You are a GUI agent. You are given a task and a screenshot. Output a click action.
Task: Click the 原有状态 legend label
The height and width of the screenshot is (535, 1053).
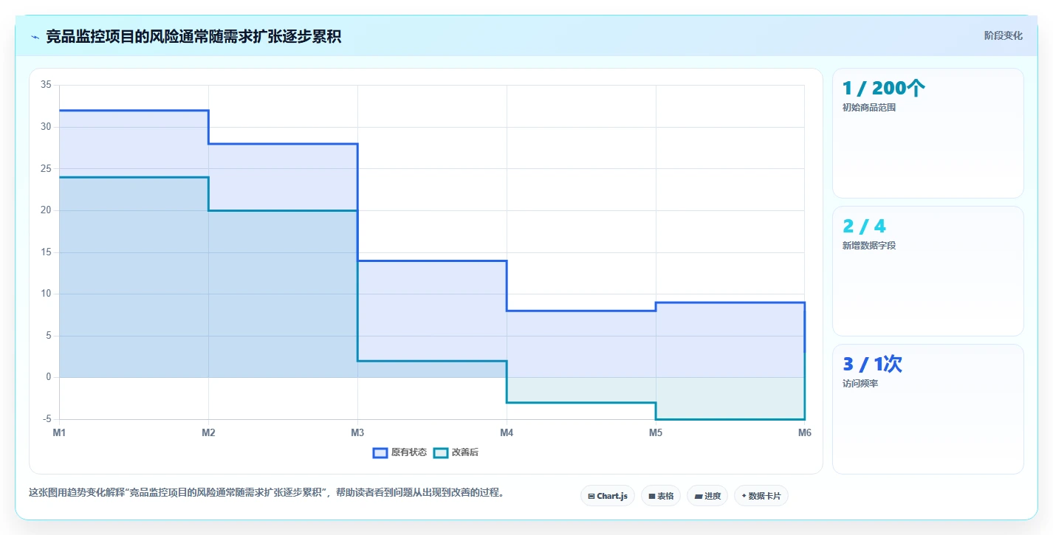409,452
